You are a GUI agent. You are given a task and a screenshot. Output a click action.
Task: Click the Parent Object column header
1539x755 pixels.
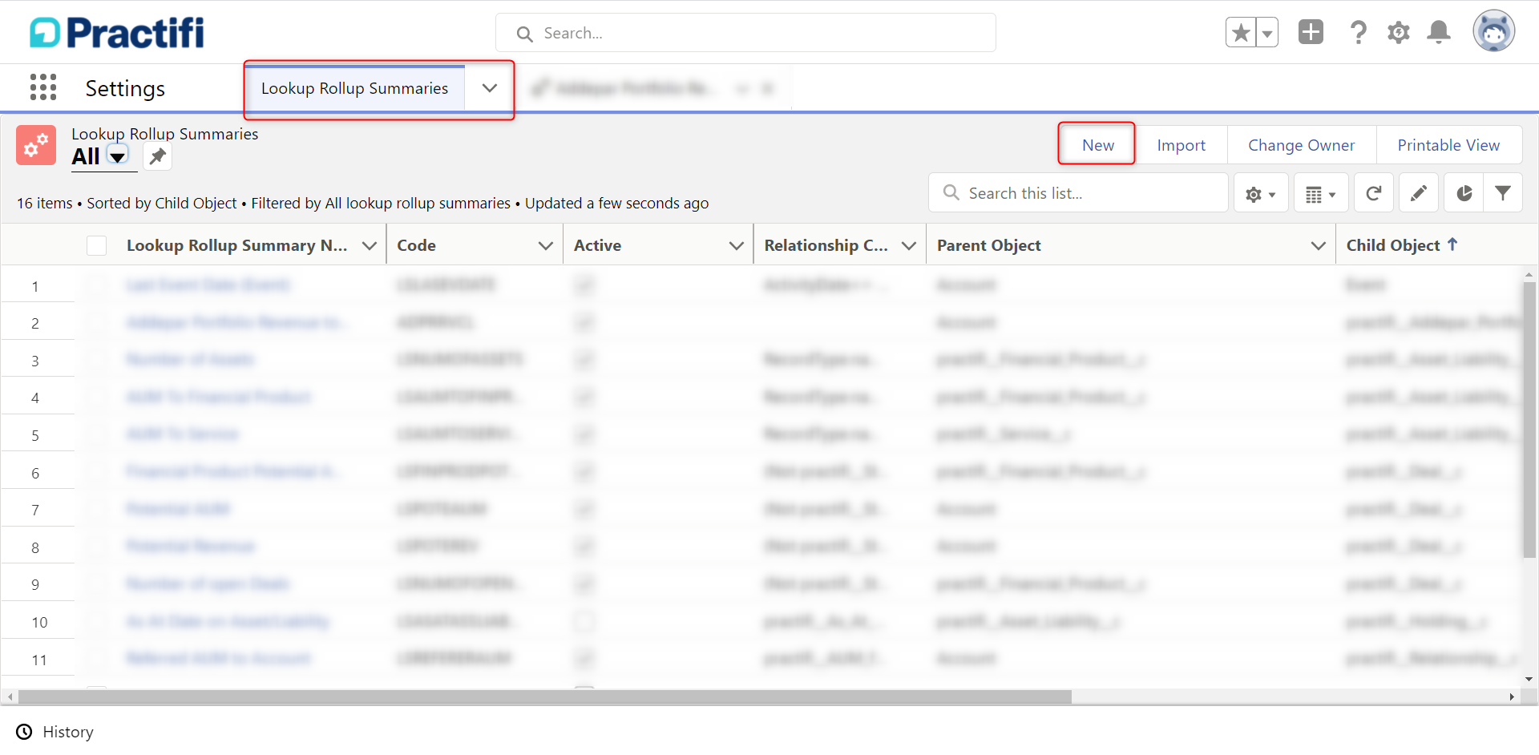point(988,245)
